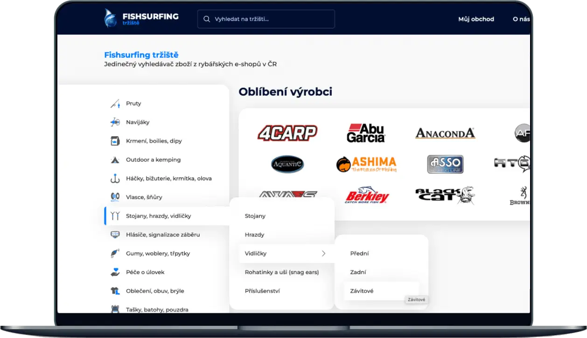Select Závitové in the Vidličky submenu
Screen dimensions: 587x338
pyautogui.click(x=363, y=290)
